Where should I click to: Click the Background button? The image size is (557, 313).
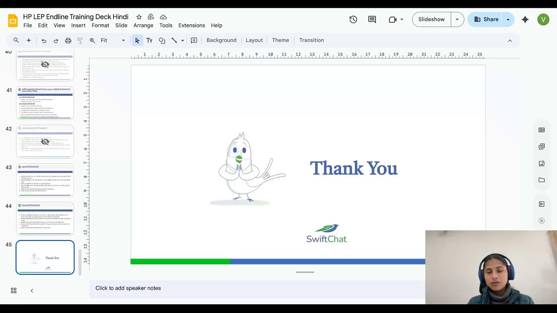coord(221,40)
